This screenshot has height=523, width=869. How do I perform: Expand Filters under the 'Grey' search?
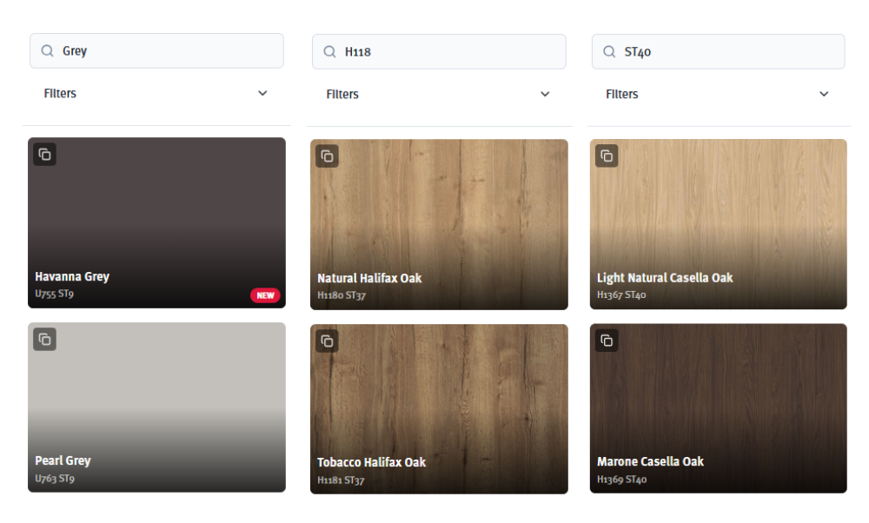pos(156,94)
